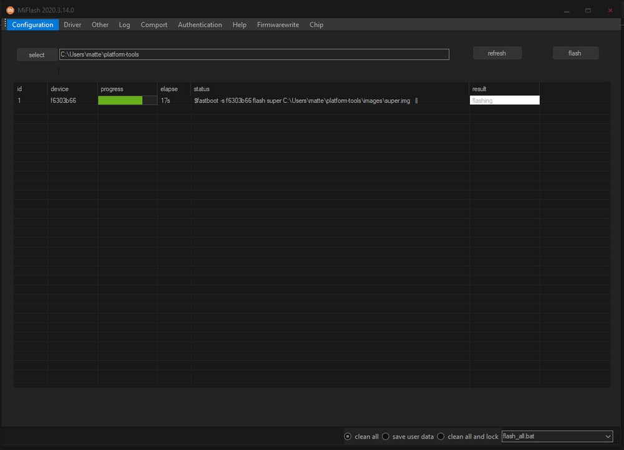Click the firmware path input field

[254, 55]
